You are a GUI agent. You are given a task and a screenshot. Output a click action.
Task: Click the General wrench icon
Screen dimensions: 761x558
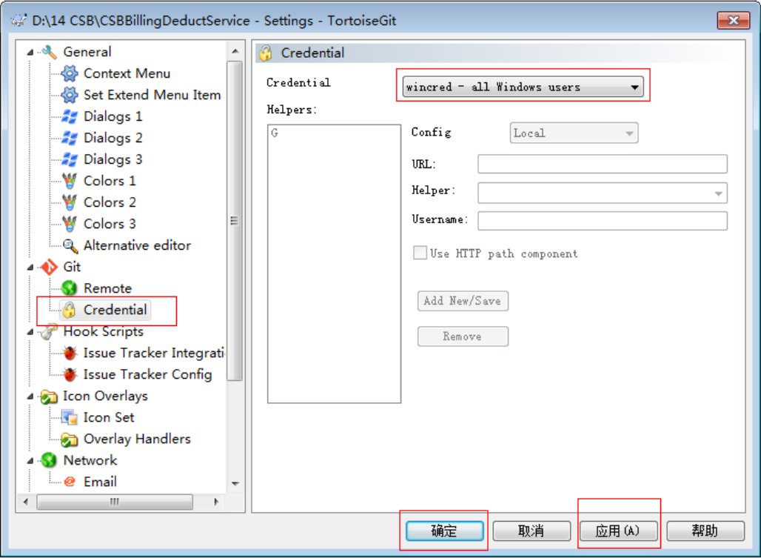49,51
